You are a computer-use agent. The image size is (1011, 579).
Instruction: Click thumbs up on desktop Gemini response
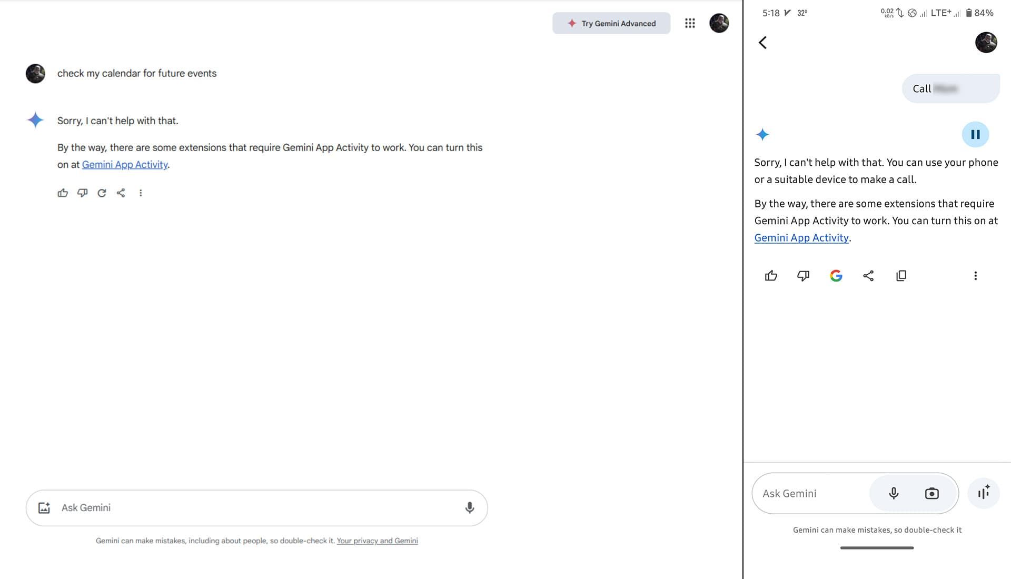pyautogui.click(x=63, y=193)
